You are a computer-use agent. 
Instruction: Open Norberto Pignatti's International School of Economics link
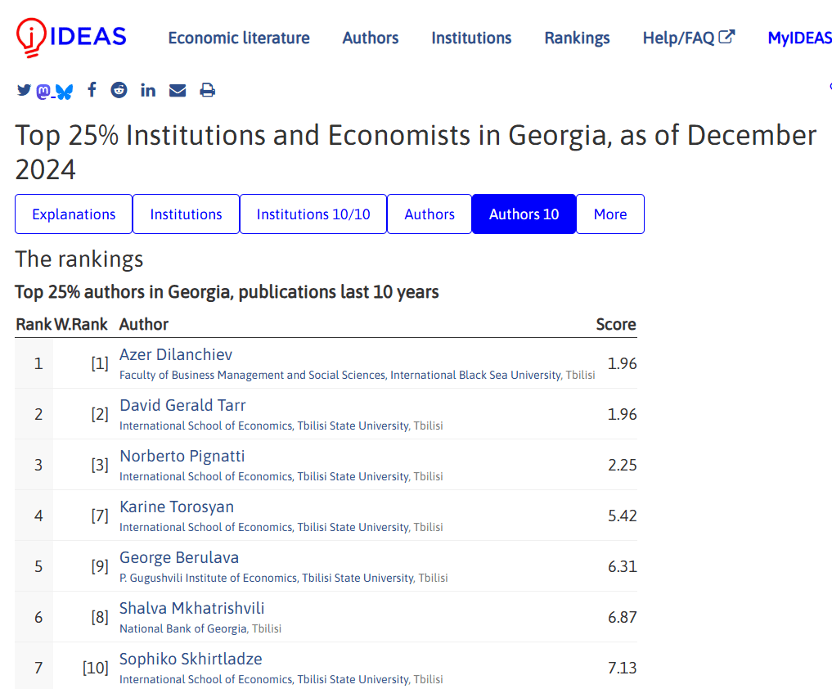(x=264, y=476)
